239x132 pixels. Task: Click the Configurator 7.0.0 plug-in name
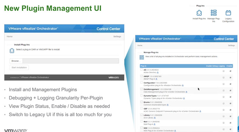pos(155,83)
